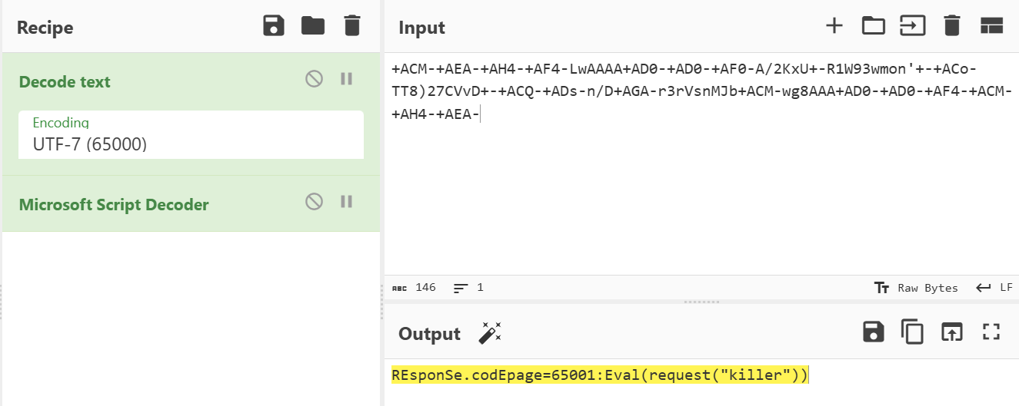Copy output to clipboard
Image resolution: width=1019 pixels, height=406 pixels.
[913, 332]
